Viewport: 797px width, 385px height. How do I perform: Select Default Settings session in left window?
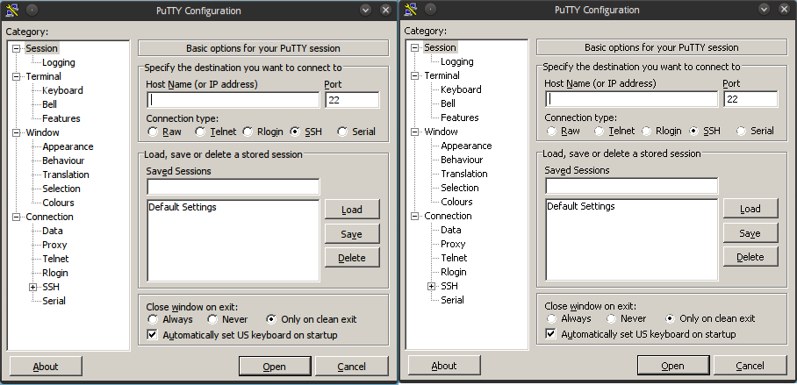[x=183, y=207]
